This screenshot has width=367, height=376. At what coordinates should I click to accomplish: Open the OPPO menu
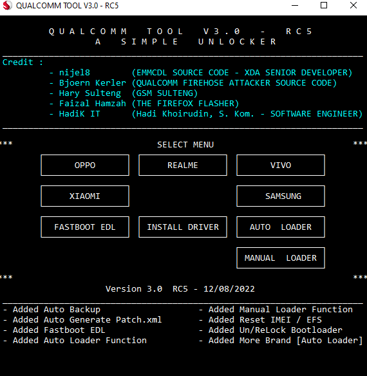point(85,165)
